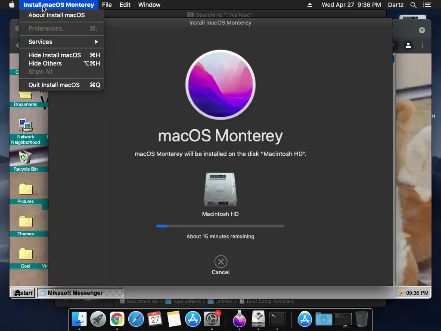Open the Pictures folder icon
This screenshot has width=441, height=331.
[25, 193]
